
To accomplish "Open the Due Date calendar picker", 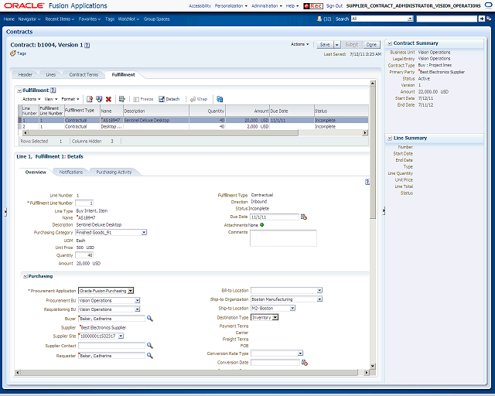I will coord(304,217).
